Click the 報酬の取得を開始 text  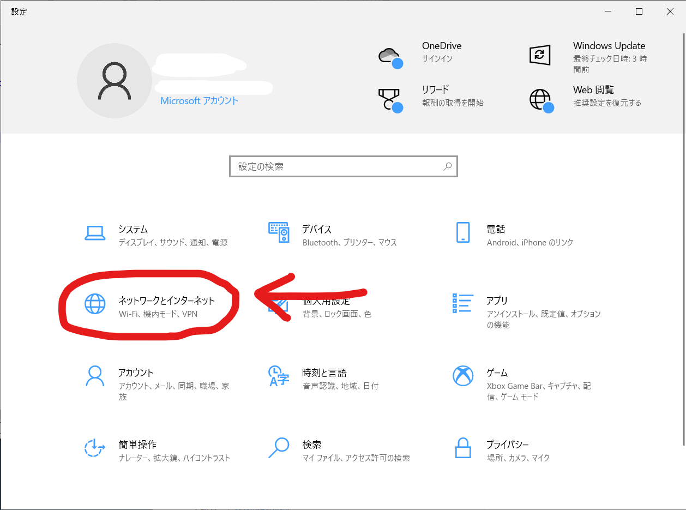pyautogui.click(x=453, y=103)
